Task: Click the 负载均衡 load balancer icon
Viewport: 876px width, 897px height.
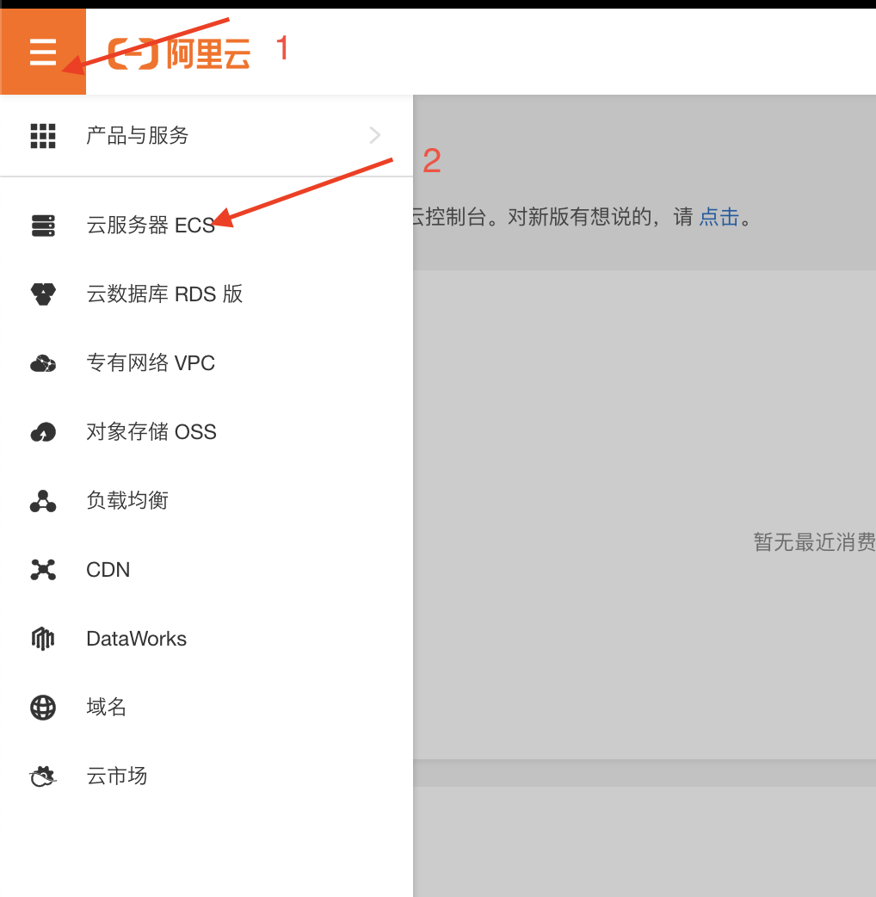Action: pos(43,500)
